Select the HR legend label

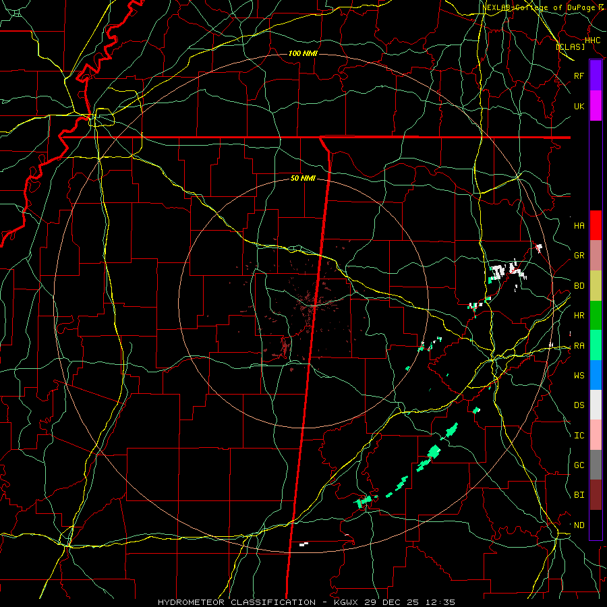(579, 316)
